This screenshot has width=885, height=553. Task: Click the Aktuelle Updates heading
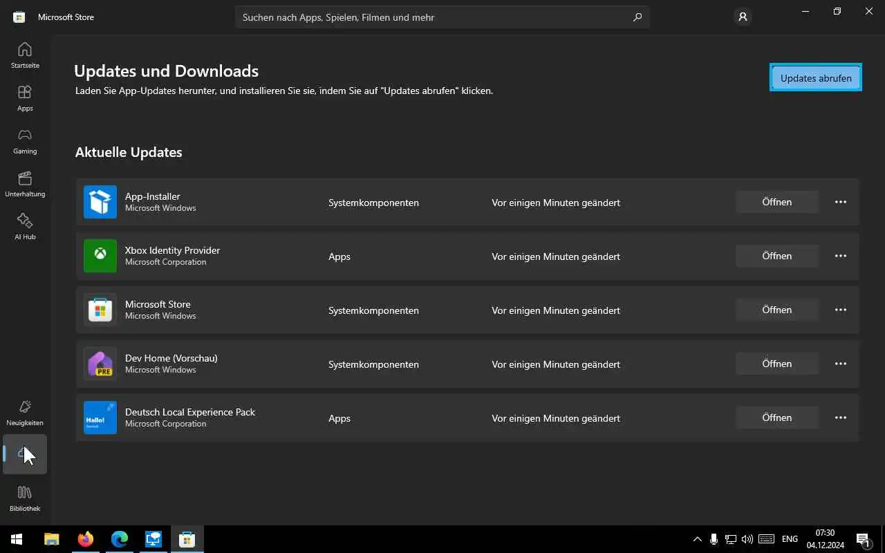(129, 152)
